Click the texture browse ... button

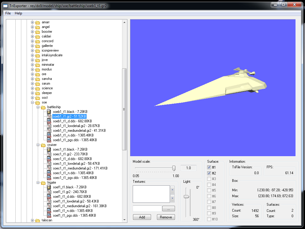[168, 209]
